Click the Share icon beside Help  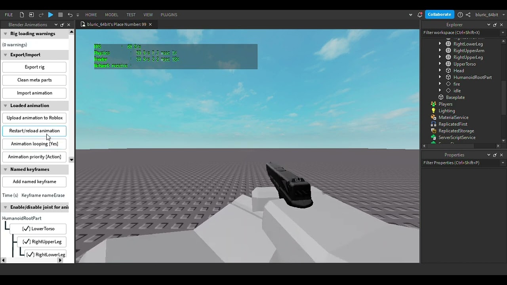pyautogui.click(x=468, y=15)
